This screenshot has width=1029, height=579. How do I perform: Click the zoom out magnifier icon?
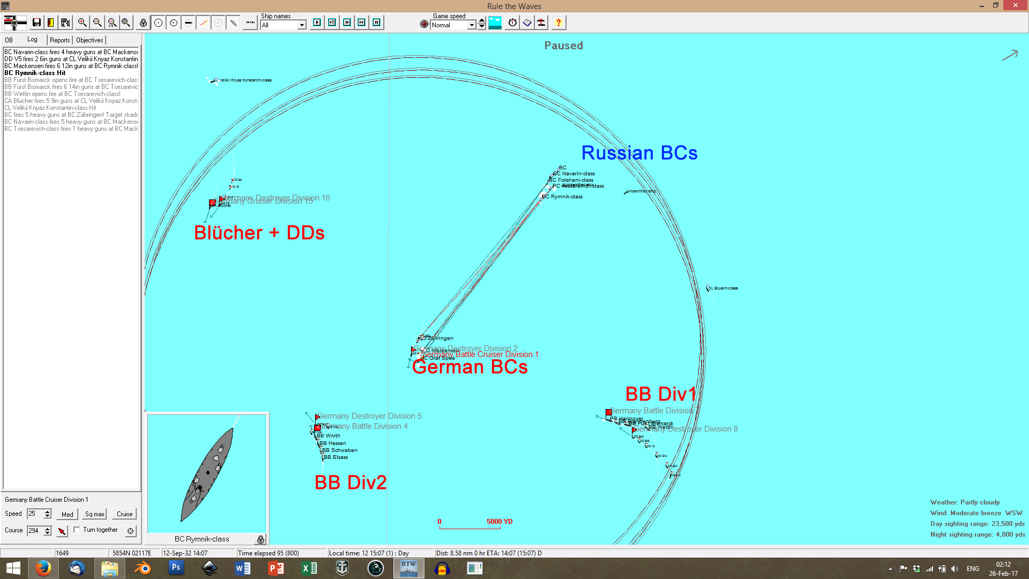tap(97, 23)
